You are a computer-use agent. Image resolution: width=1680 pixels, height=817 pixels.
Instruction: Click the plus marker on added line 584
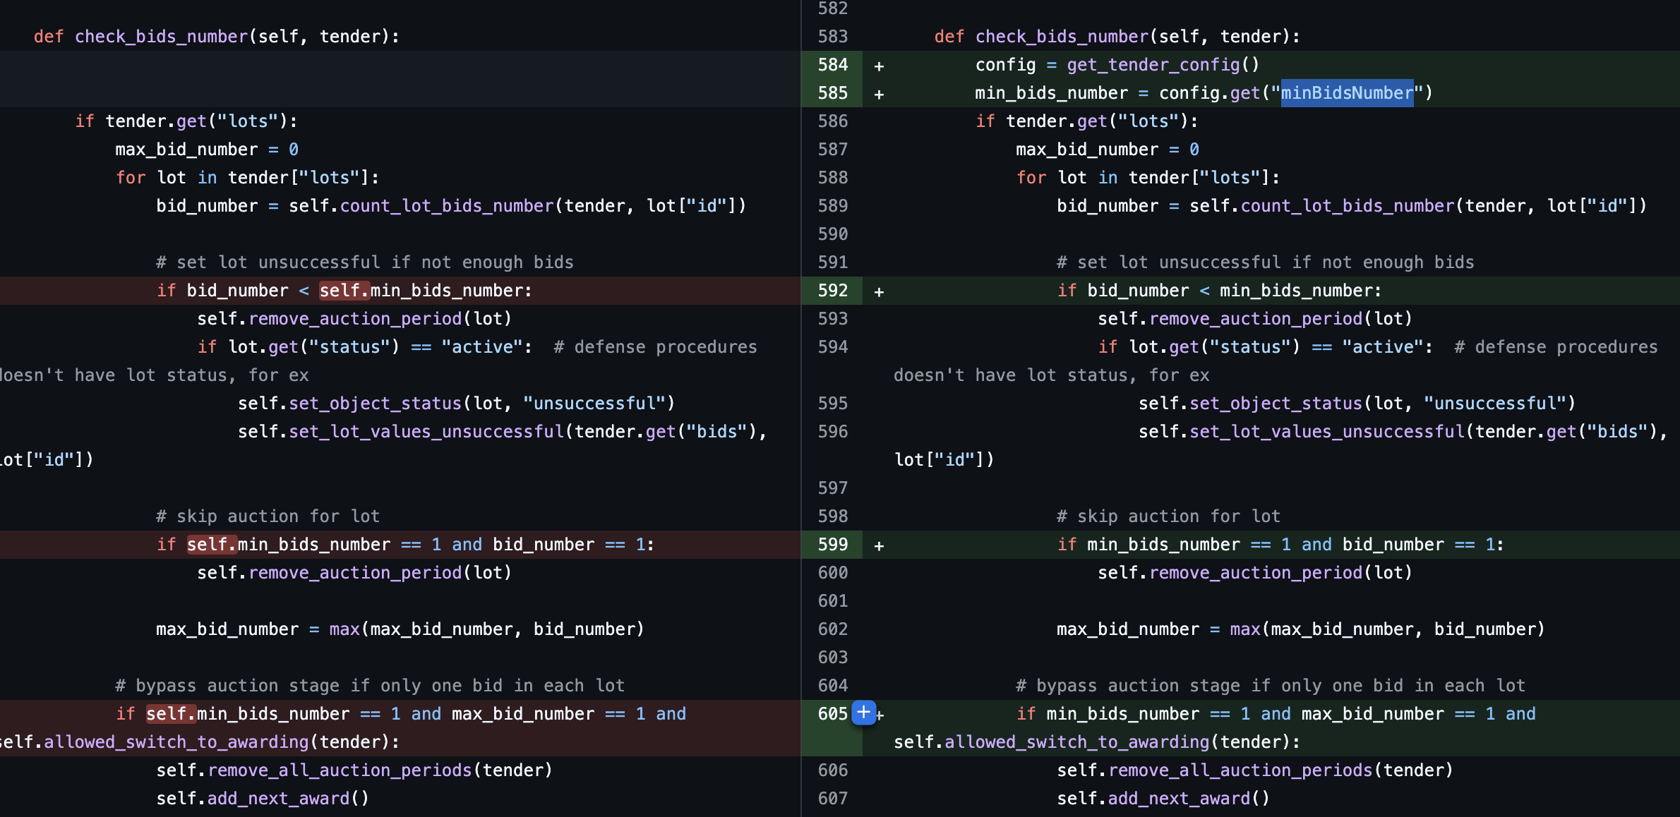879,66
